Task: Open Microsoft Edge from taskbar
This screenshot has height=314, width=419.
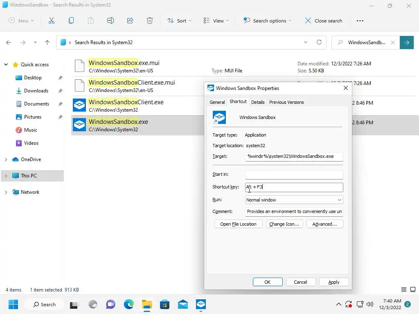Action: pyautogui.click(x=129, y=304)
